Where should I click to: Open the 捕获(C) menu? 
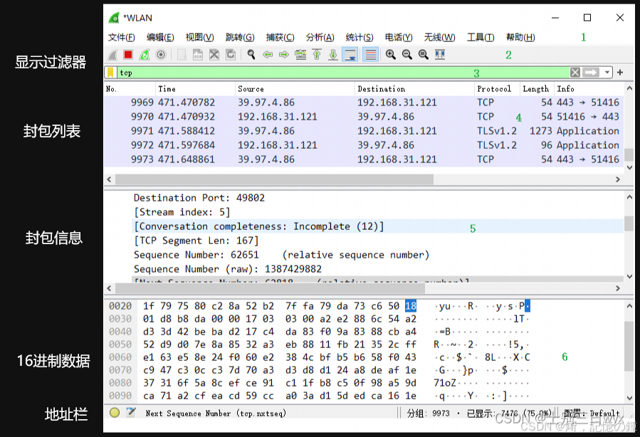pos(280,38)
